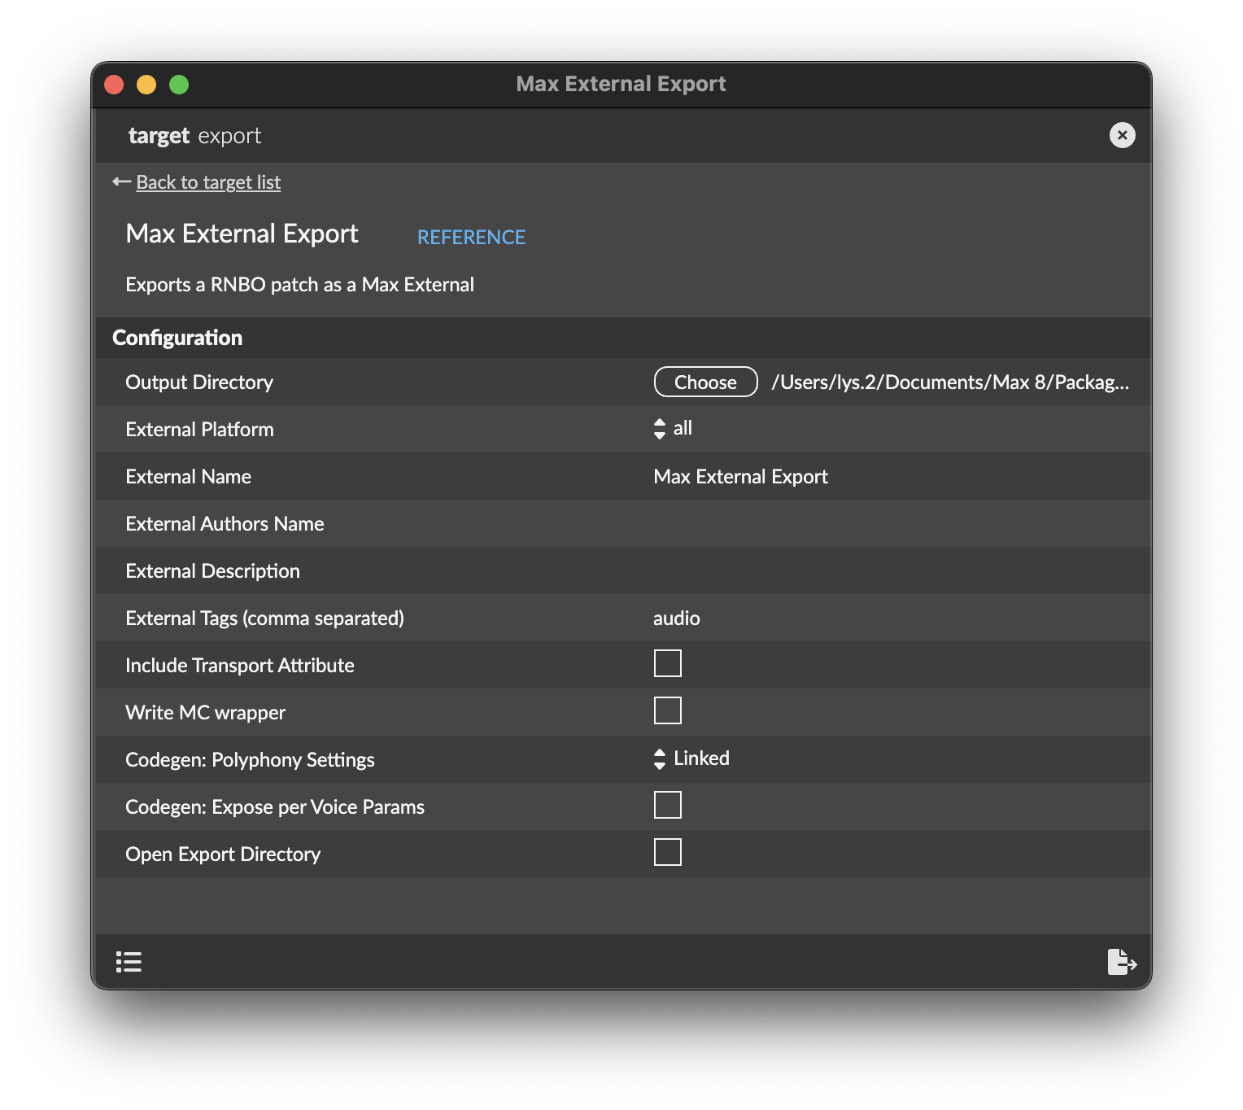Enable Include Transport Attribute checkbox
Image resolution: width=1243 pixels, height=1110 pixels.
[x=667, y=664]
